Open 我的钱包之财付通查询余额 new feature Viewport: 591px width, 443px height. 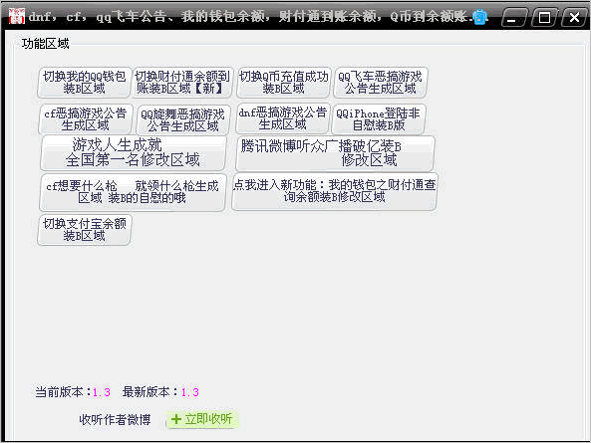coord(334,191)
